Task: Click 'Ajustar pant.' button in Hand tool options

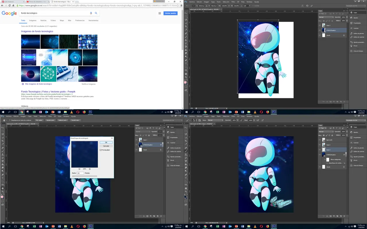Action: 50,120
